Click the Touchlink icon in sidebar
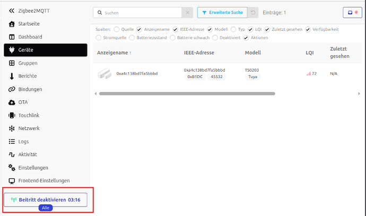The height and width of the screenshot is (216, 366). (12, 115)
